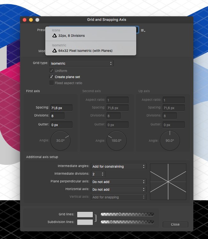This screenshot has width=208, height=239.
Task: Click the red close window button
Action: pos(25,20)
